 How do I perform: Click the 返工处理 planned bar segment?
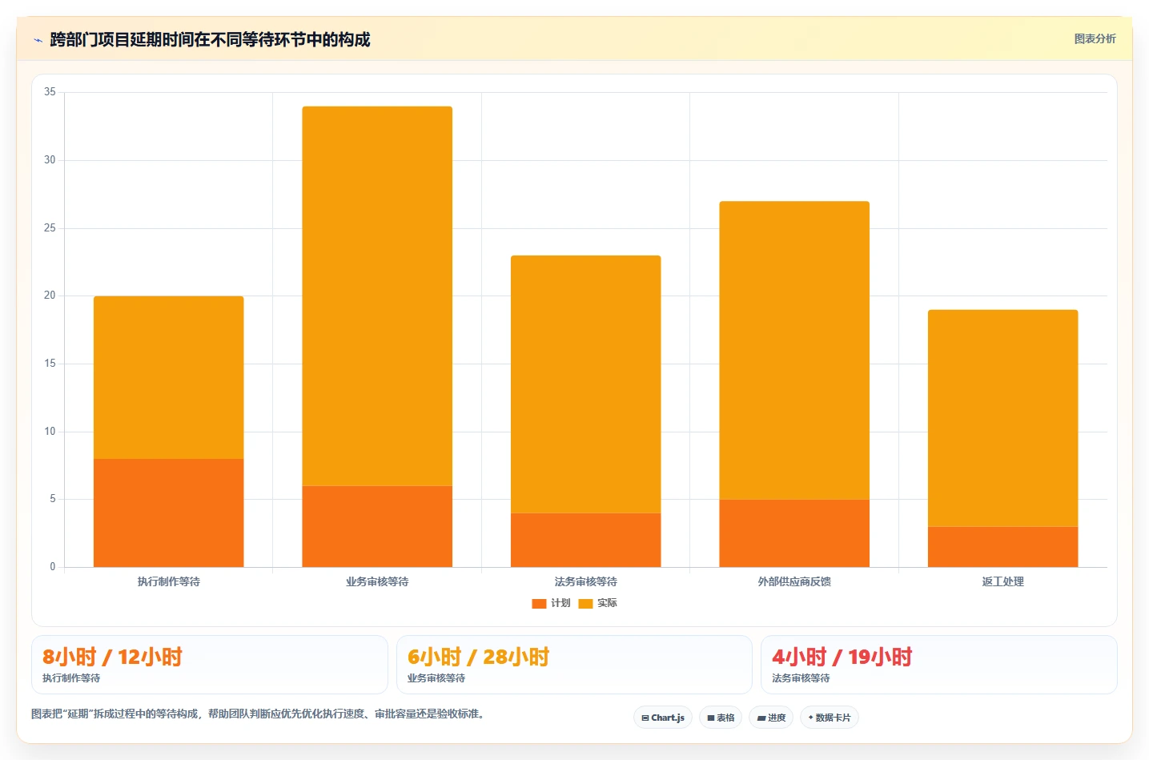[1003, 547]
